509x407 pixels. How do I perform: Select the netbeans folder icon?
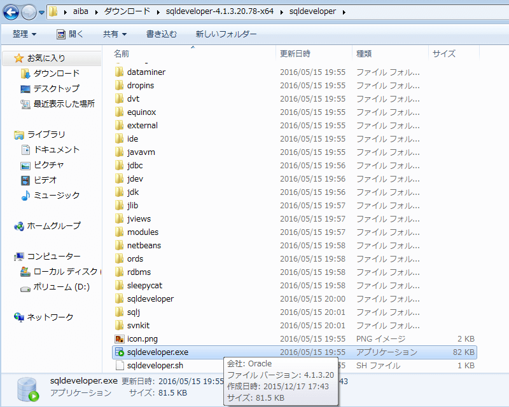(120, 245)
